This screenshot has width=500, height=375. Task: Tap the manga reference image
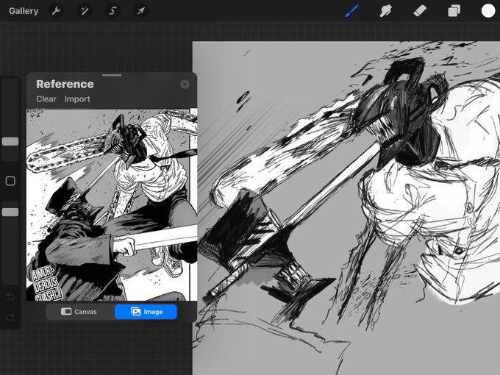click(112, 204)
